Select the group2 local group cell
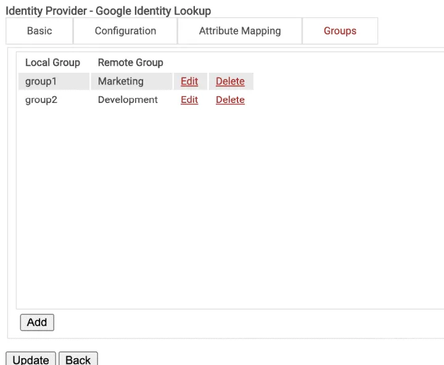444x365 pixels. [54, 100]
